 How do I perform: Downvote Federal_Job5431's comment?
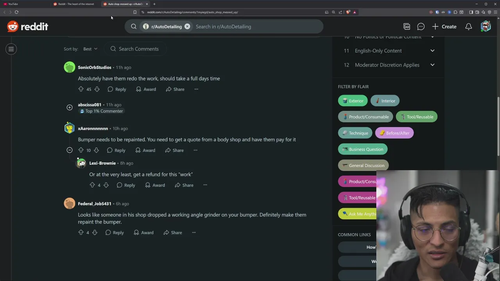click(x=95, y=233)
